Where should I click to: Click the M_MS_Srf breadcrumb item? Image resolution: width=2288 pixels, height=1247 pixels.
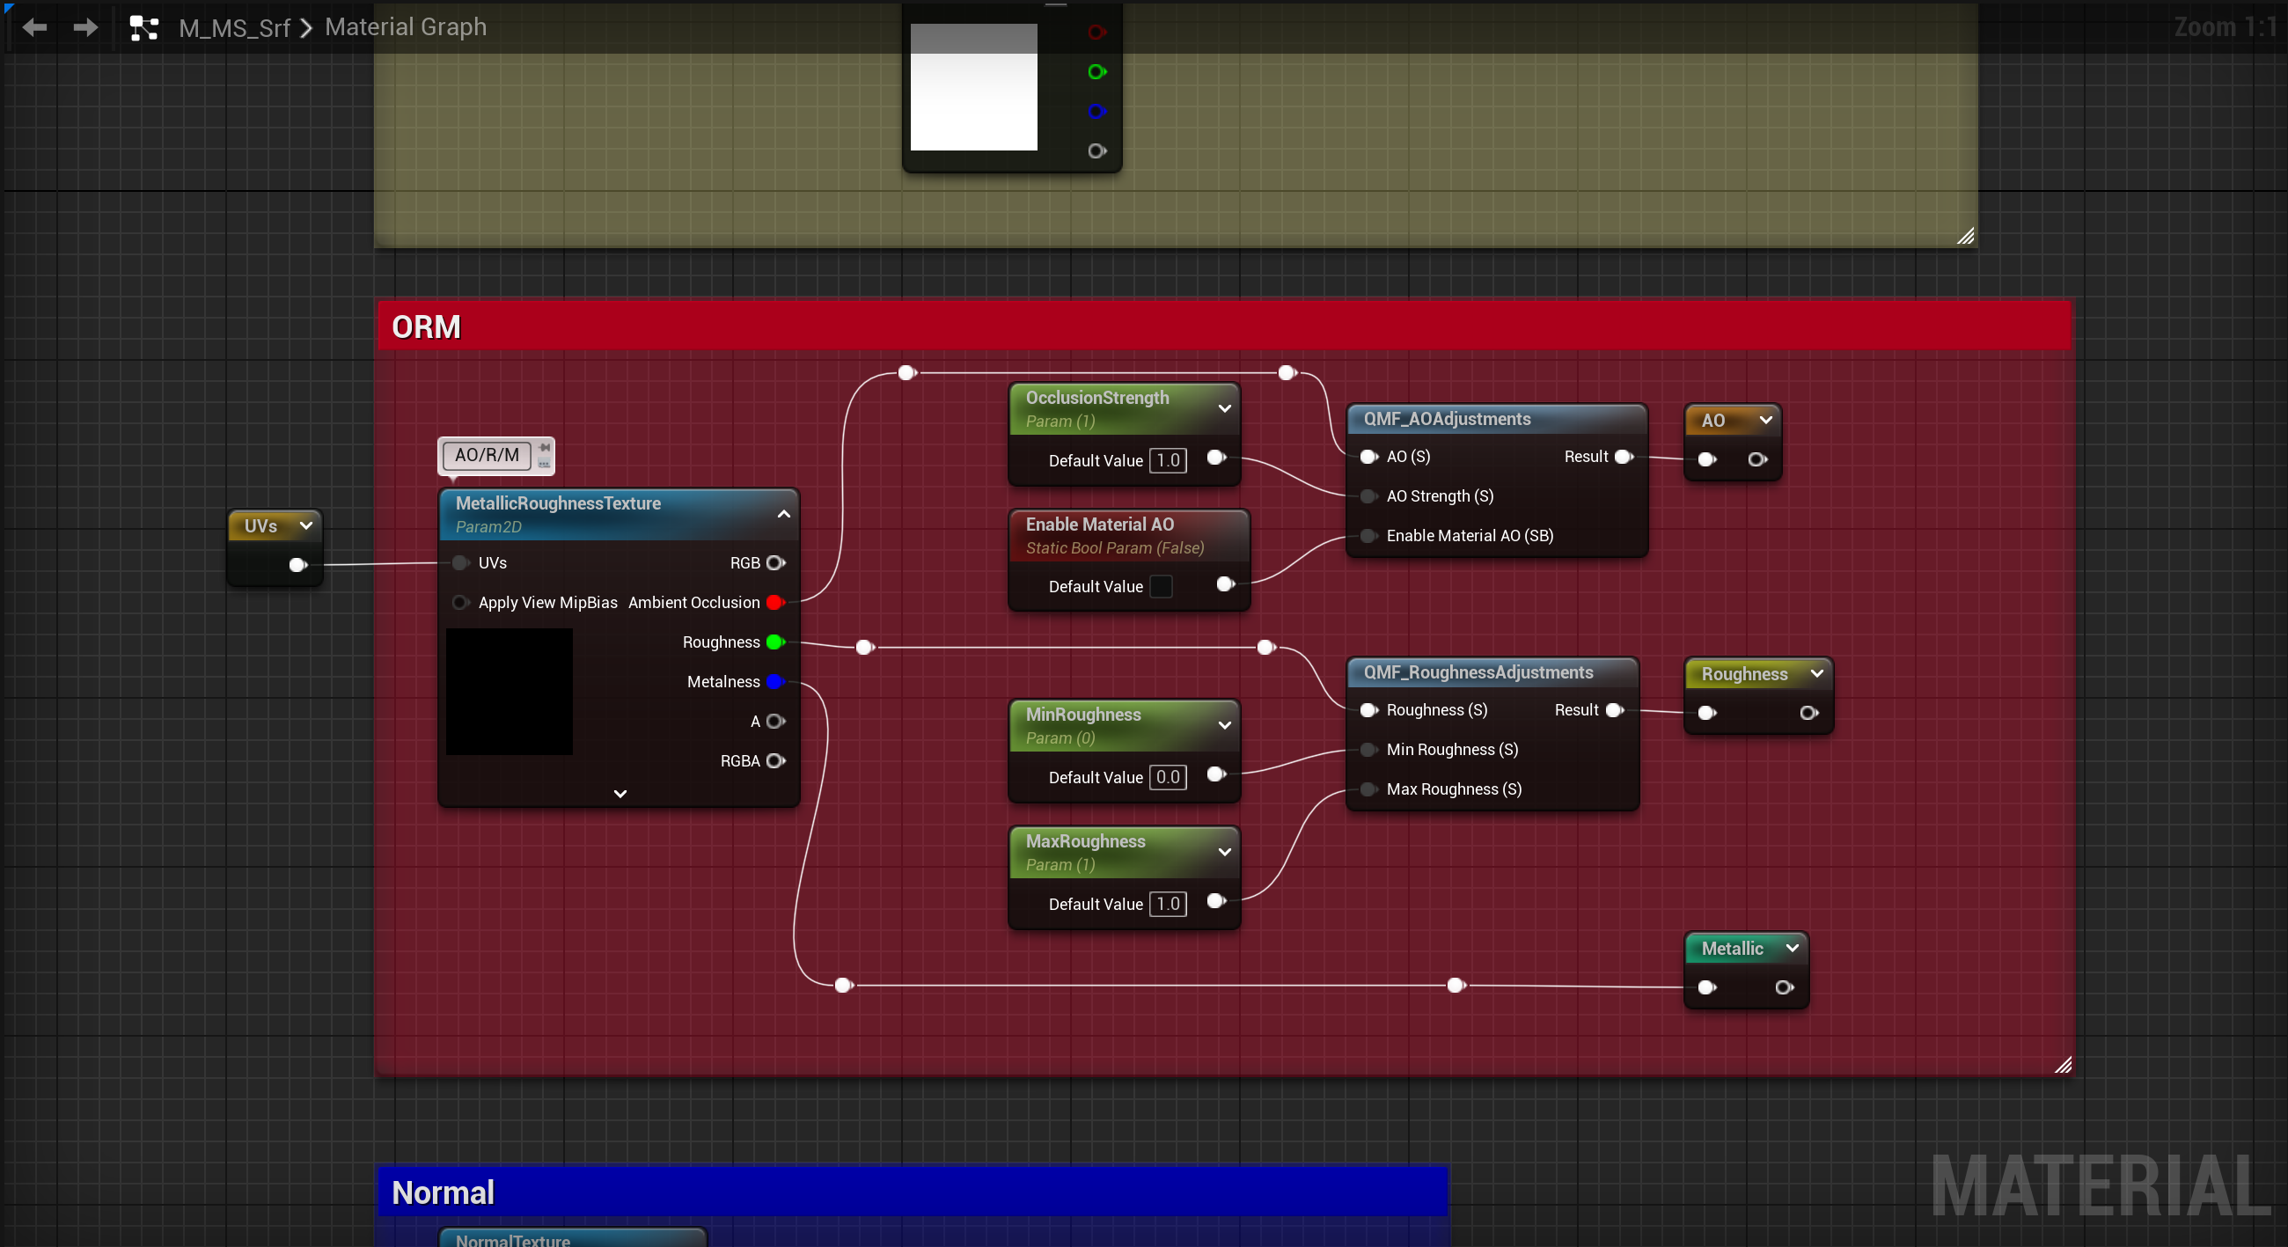point(234,27)
